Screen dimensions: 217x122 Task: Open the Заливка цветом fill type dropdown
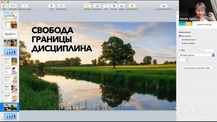coord(197,55)
